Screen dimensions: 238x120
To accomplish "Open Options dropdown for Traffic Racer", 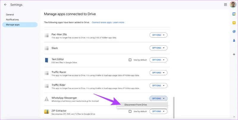I will (159, 73).
